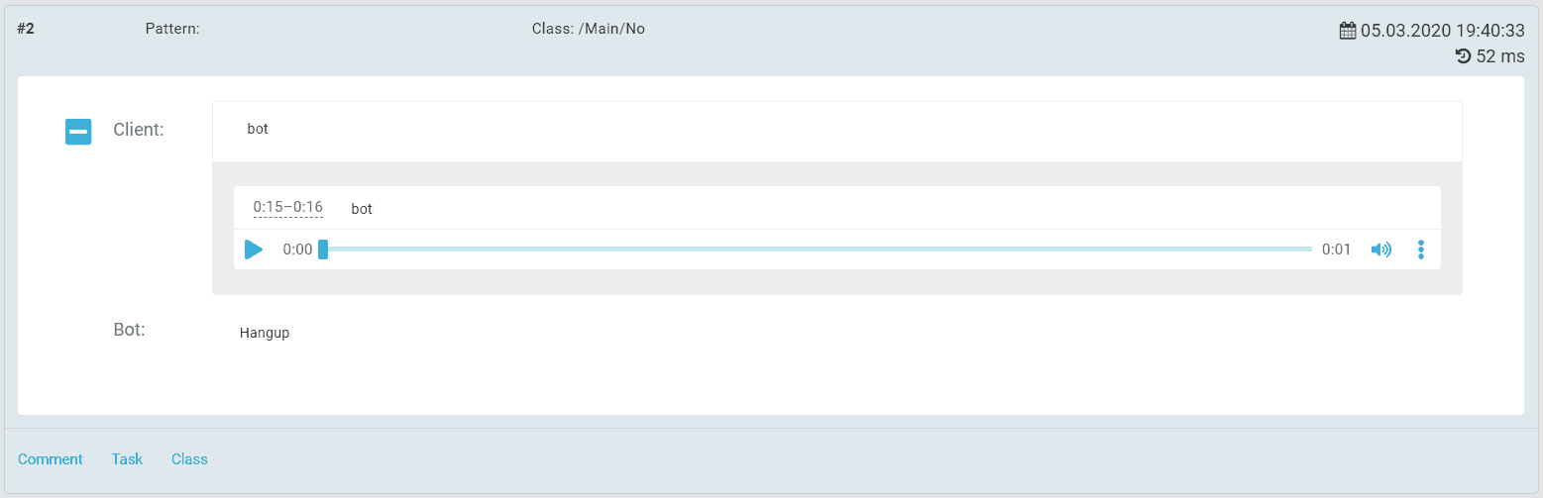Image resolution: width=1543 pixels, height=498 pixels.
Task: Click the calendar icon beside the date
Action: pos(1348,31)
